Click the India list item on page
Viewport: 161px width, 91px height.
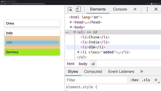[x=32, y=33]
